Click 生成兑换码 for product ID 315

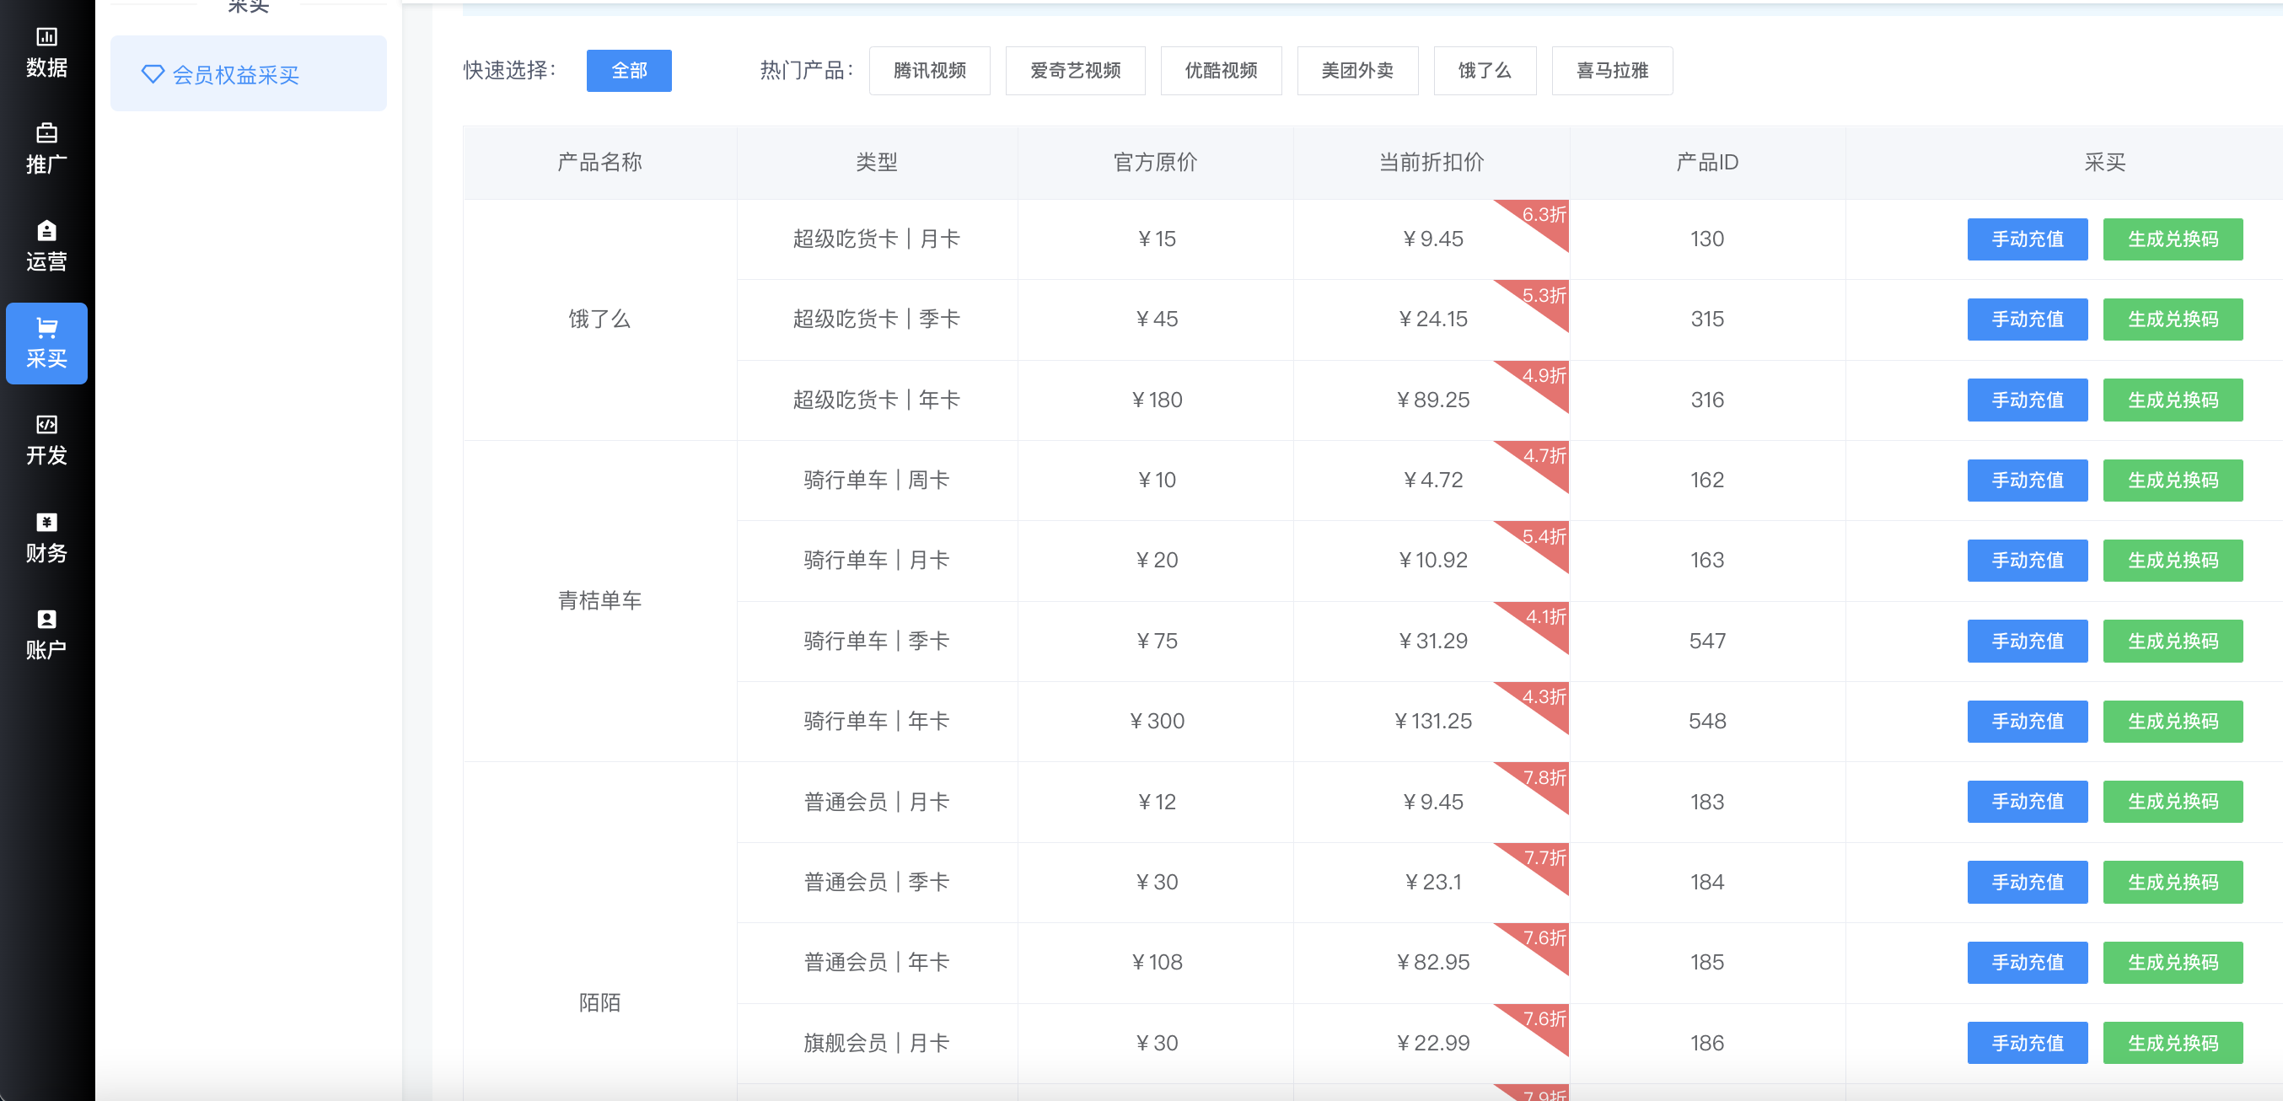point(2172,320)
